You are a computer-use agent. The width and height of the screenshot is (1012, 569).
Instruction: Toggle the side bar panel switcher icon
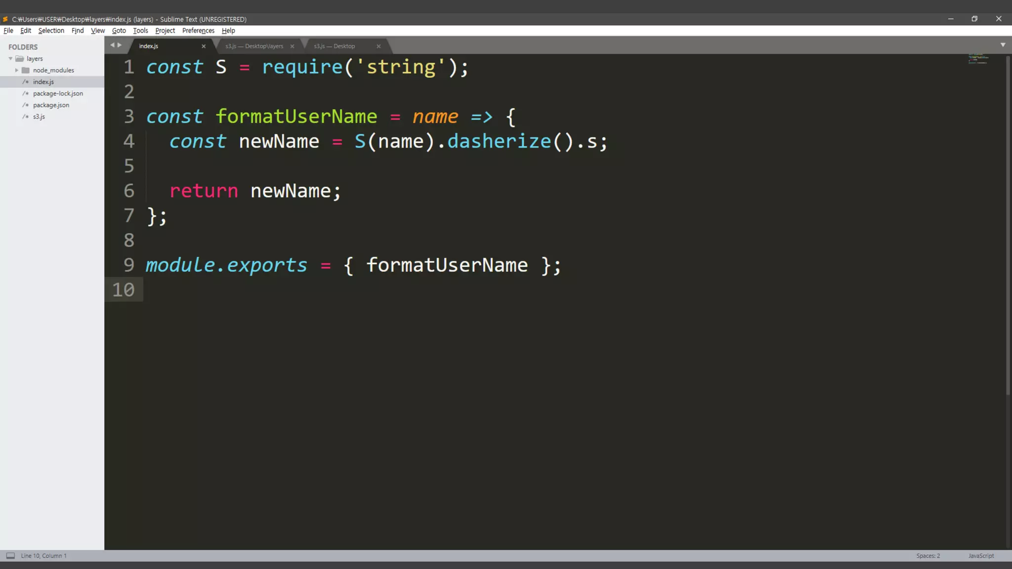click(x=10, y=556)
